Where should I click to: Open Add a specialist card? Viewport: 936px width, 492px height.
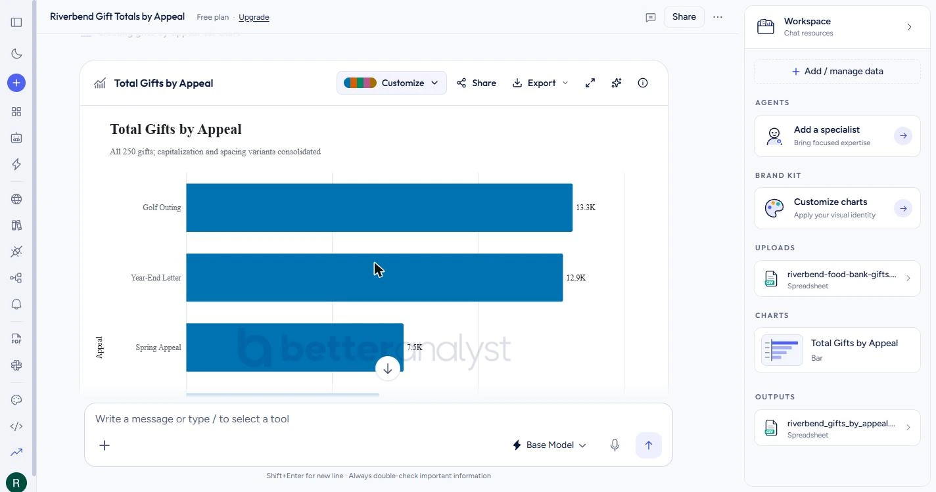pos(837,136)
